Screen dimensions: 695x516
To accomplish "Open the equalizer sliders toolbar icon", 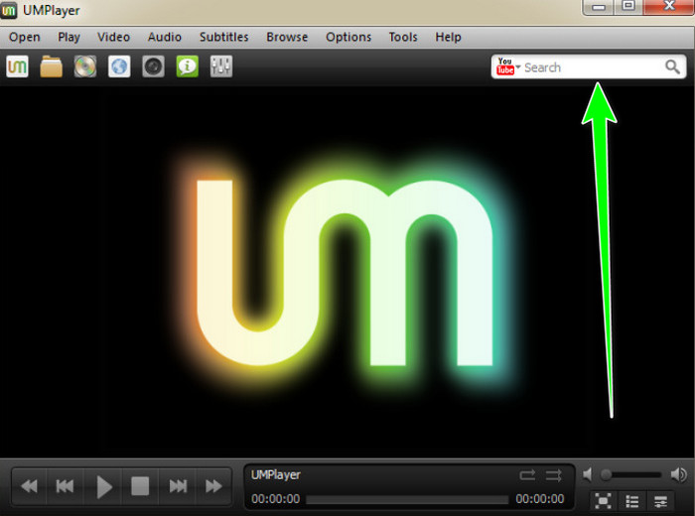I will [x=221, y=66].
